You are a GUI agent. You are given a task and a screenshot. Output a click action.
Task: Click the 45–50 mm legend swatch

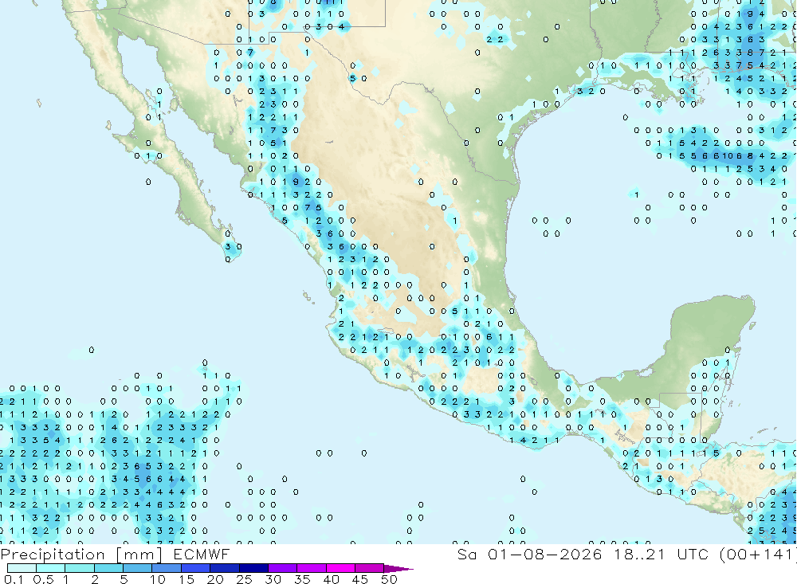coord(370,568)
